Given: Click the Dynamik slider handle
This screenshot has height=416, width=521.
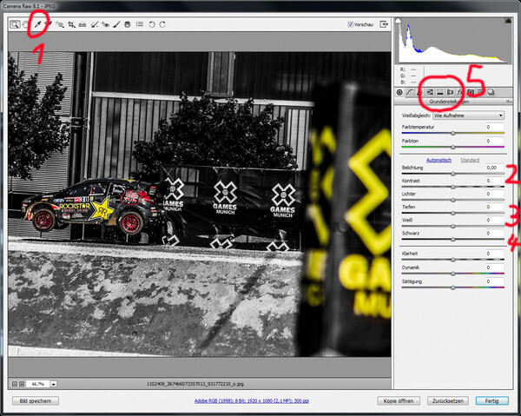Looking at the screenshot, I should point(453,274).
